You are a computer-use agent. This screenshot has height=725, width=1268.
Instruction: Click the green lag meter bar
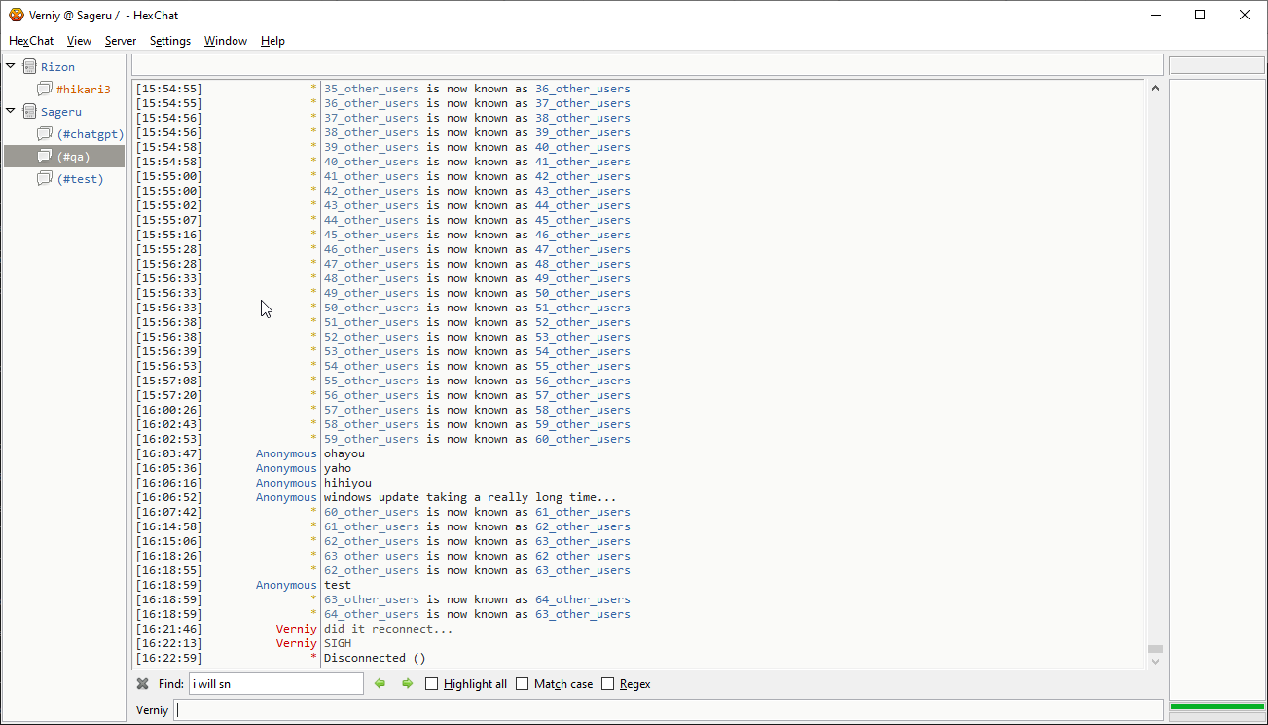pyautogui.click(x=1216, y=707)
